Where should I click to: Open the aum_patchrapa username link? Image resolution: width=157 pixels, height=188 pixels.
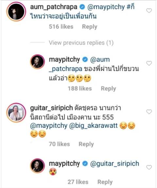54,7
